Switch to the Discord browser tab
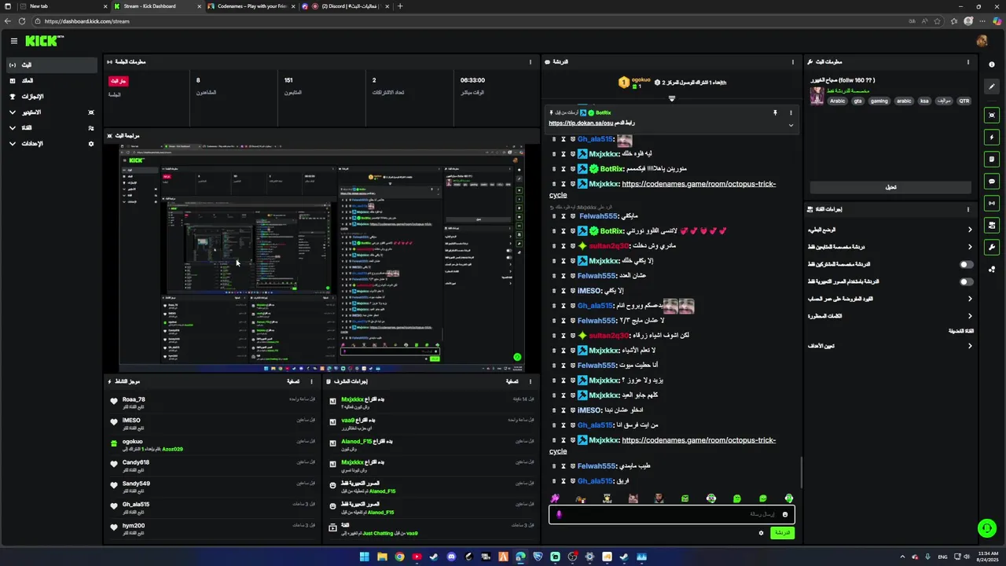1006x566 pixels. point(344,6)
